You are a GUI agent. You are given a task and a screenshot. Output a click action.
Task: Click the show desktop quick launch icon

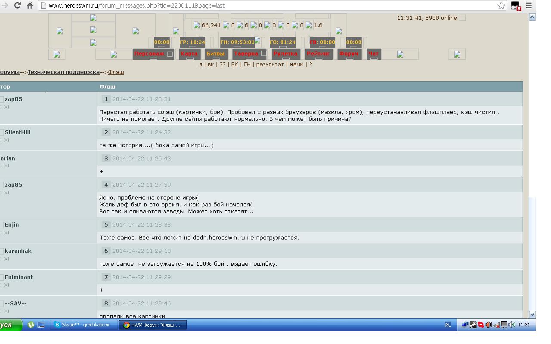pyautogui.click(x=41, y=325)
